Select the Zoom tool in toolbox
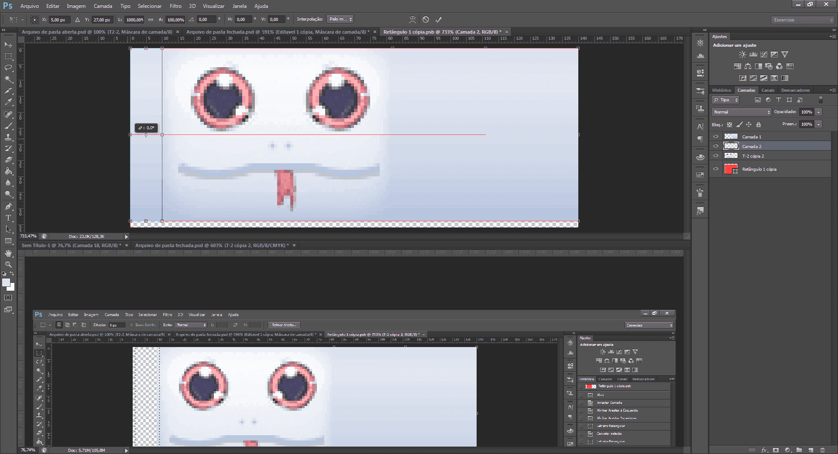Viewport: 838px width, 454px height. point(8,265)
